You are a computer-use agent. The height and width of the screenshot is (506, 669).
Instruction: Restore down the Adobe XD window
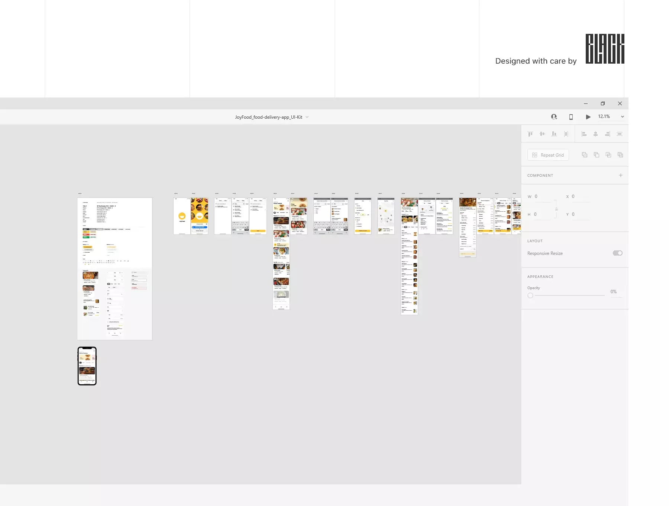coord(603,103)
